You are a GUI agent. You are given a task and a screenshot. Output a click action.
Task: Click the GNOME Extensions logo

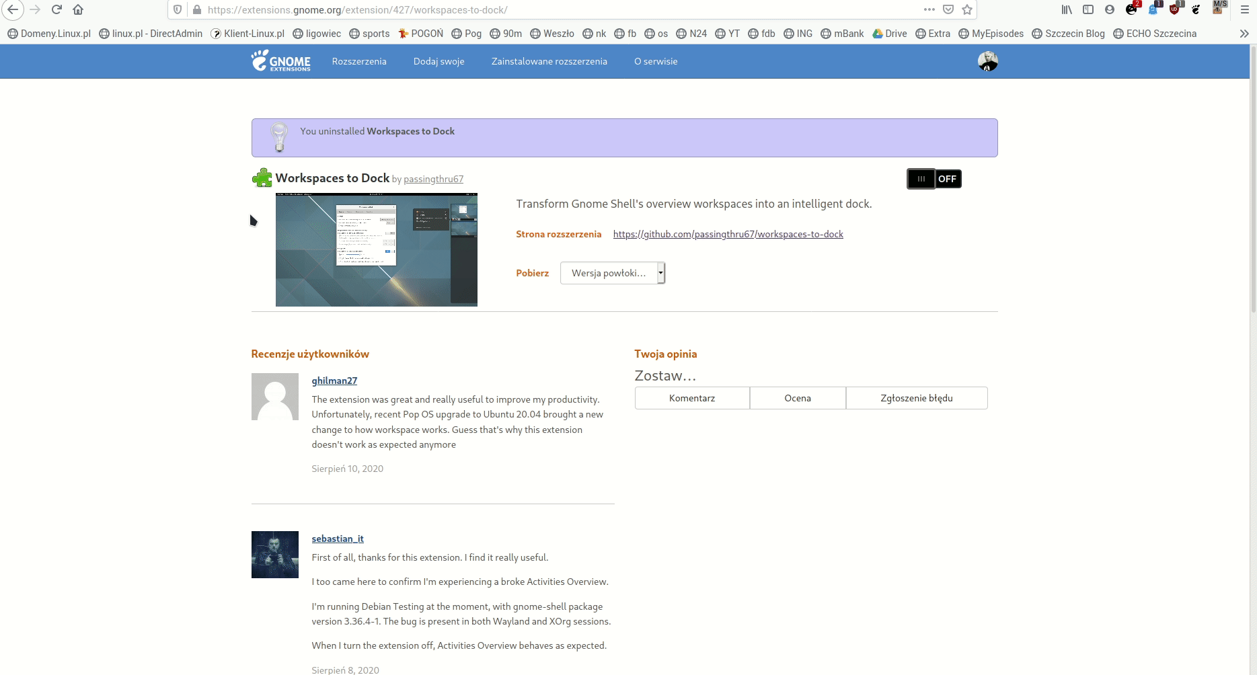[x=281, y=61]
